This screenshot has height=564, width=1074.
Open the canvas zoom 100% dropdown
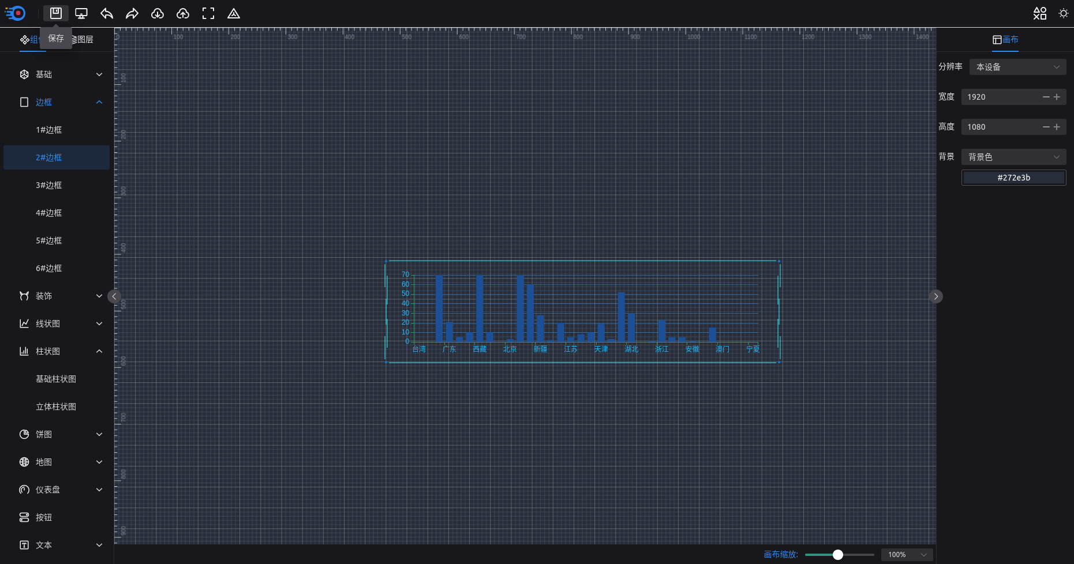click(x=907, y=555)
